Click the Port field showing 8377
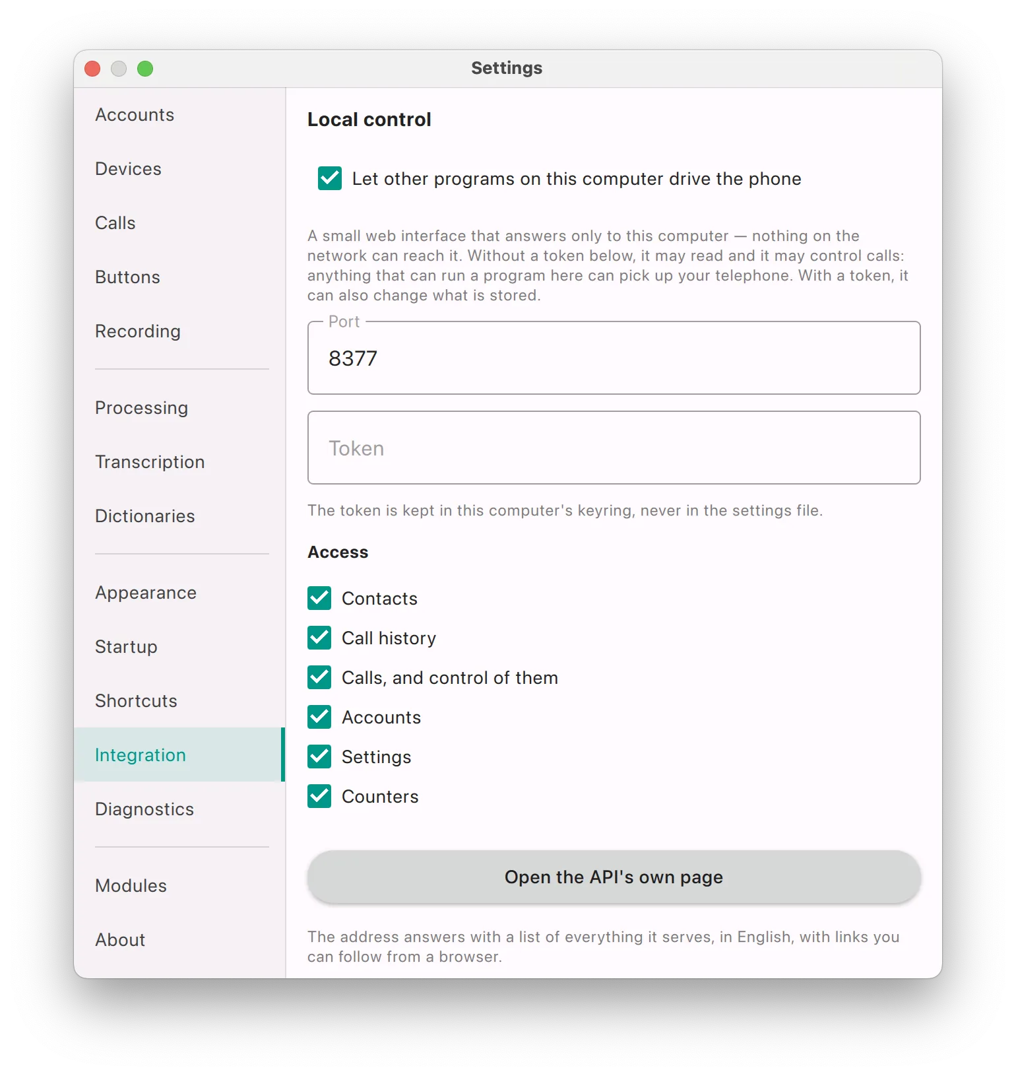The image size is (1016, 1076). [x=614, y=358]
